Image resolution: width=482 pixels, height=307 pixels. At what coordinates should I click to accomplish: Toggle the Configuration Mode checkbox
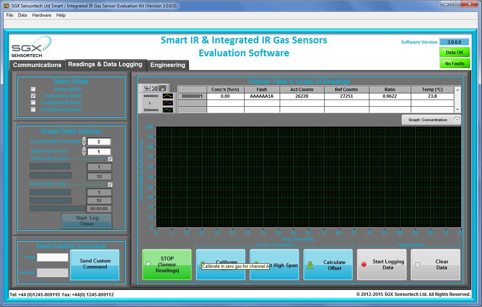pos(33,103)
